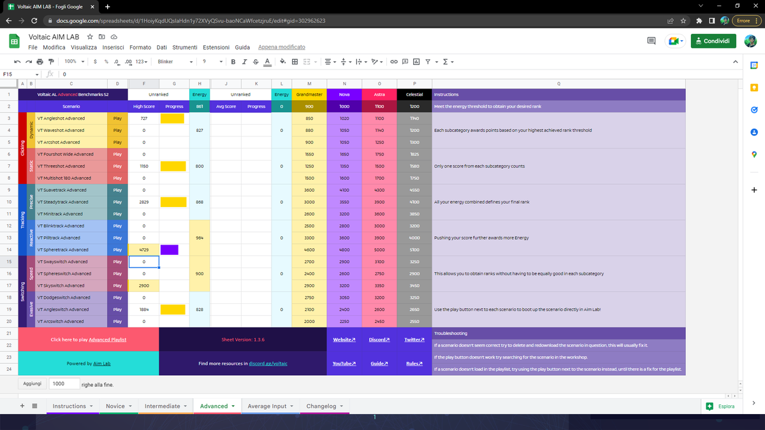Star the Voltaic AIM LAB document
This screenshot has height=430, width=765.
pyautogui.click(x=91, y=37)
